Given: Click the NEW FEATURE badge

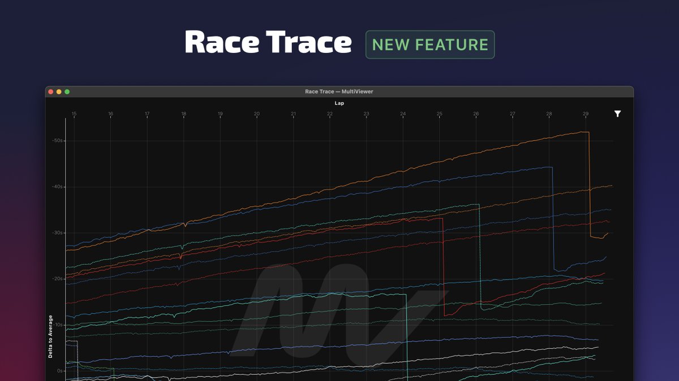Looking at the screenshot, I should tap(430, 45).
